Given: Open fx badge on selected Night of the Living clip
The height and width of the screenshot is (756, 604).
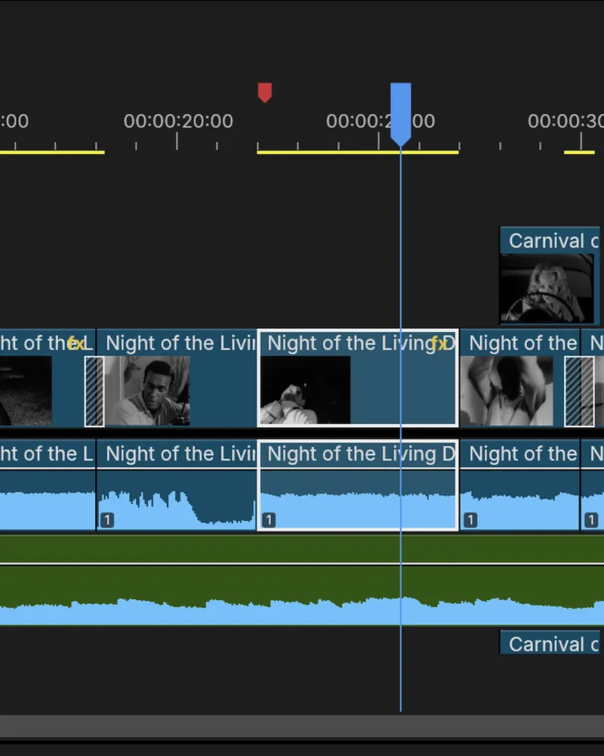Looking at the screenshot, I should click(439, 343).
